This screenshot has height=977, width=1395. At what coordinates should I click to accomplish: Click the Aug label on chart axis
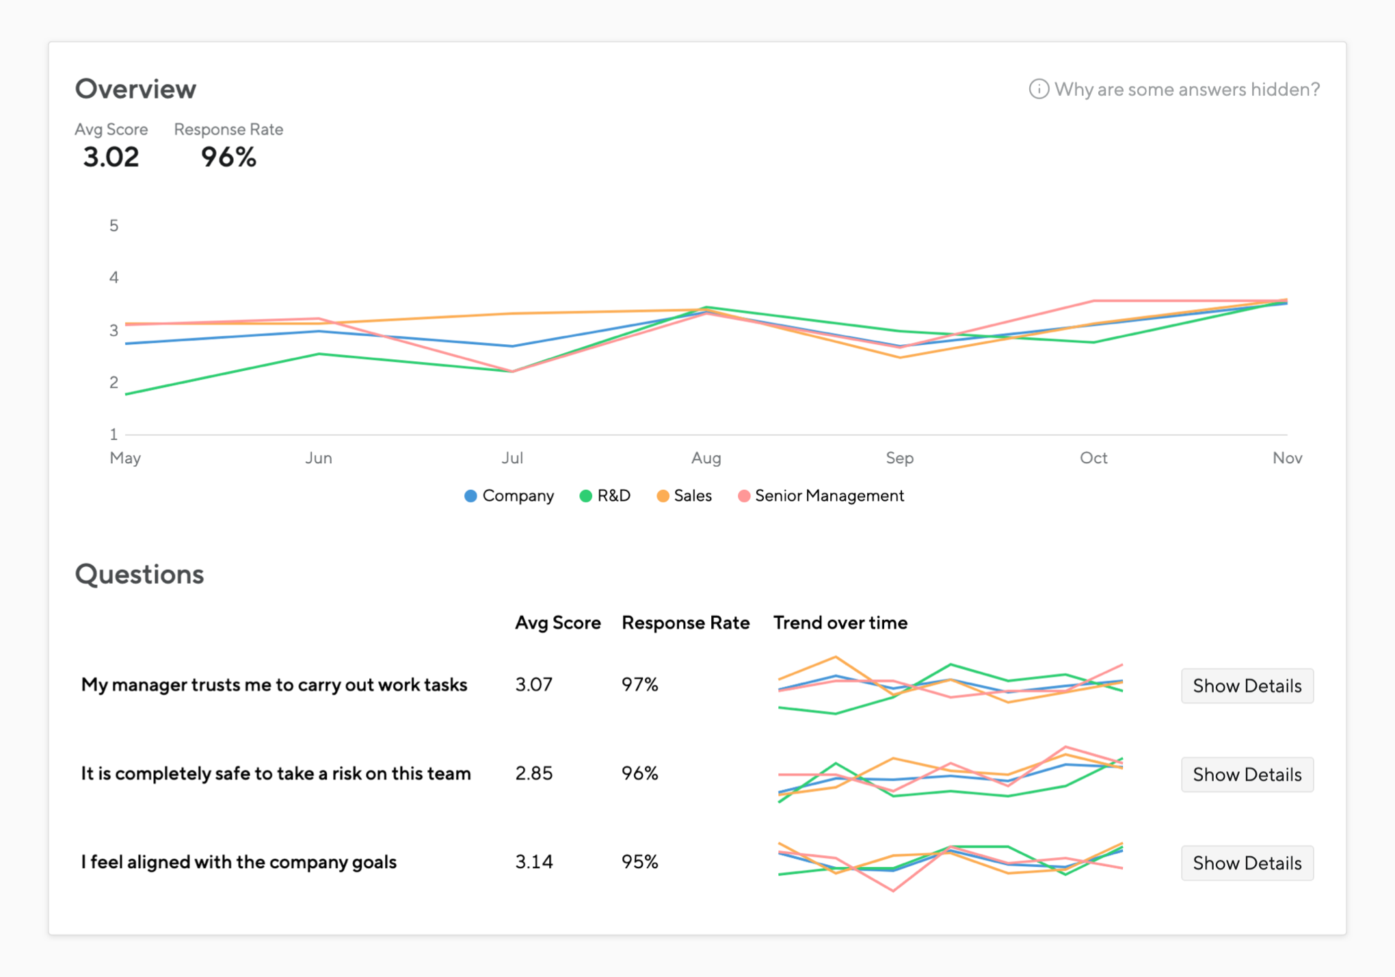tap(706, 458)
